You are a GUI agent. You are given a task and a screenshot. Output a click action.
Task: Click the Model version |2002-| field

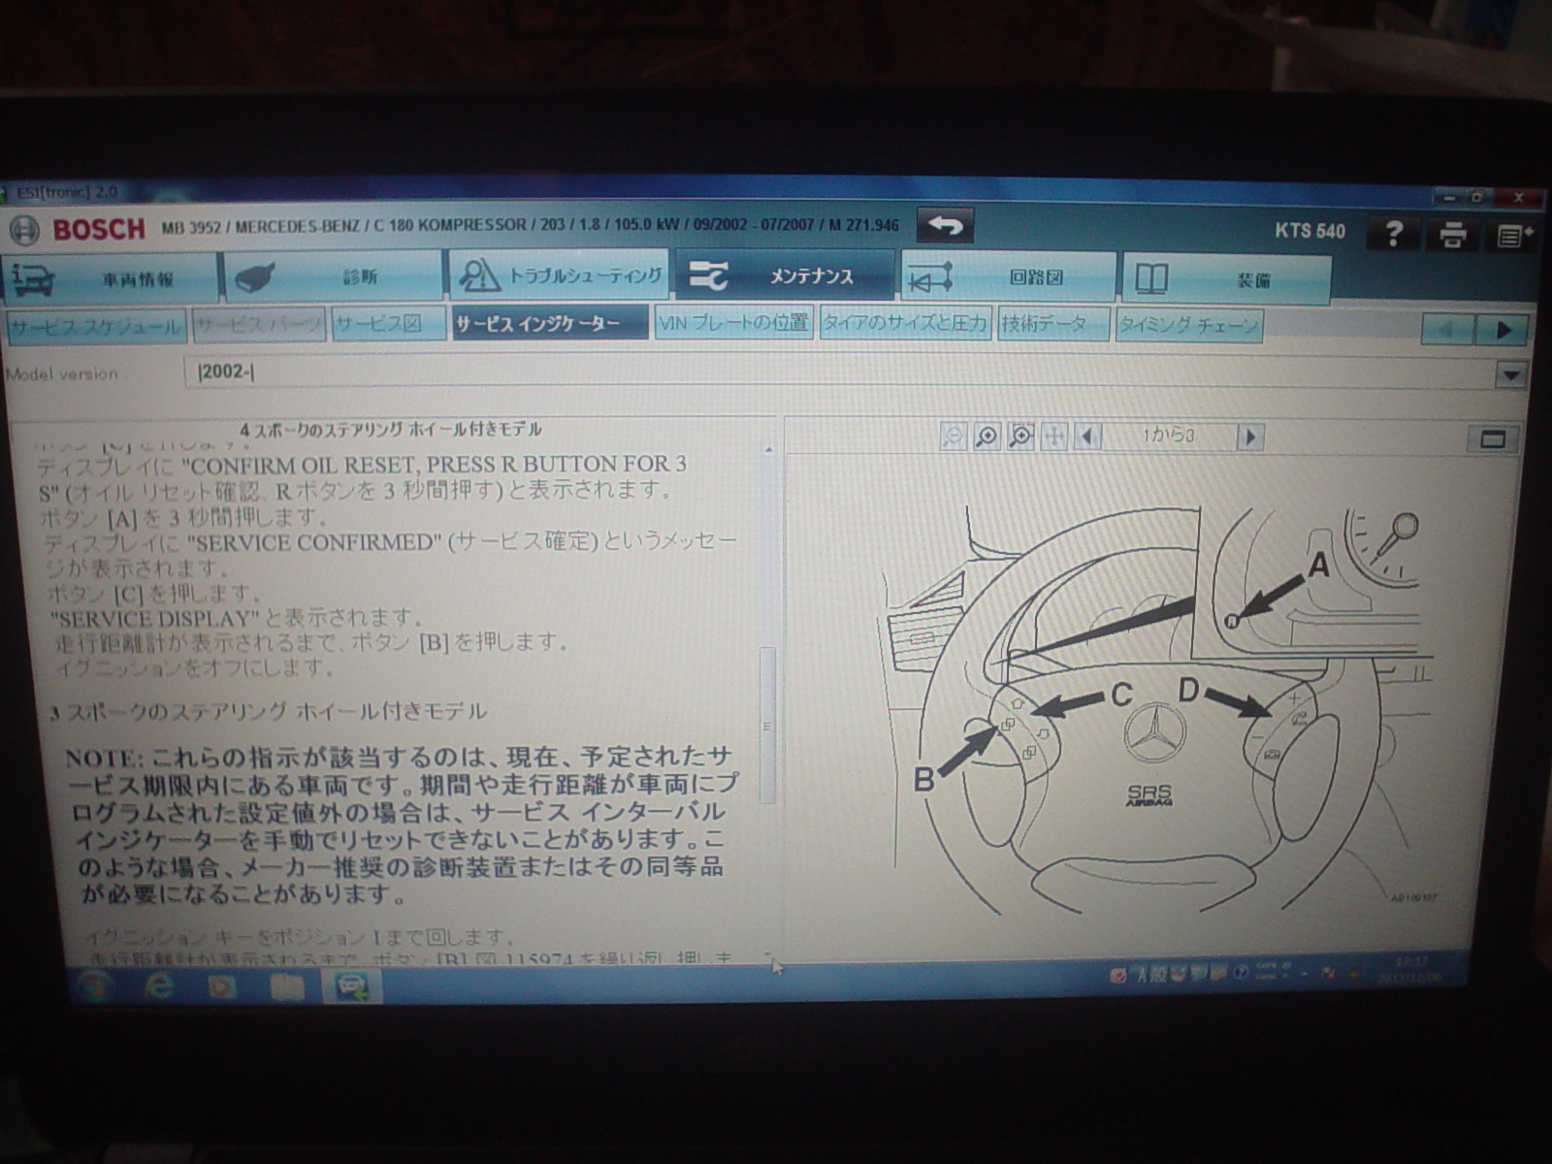tap(840, 372)
